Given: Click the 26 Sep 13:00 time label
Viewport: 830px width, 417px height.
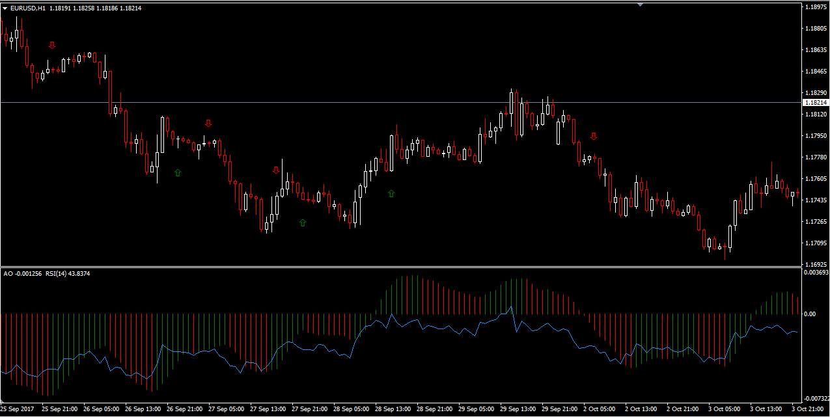Looking at the screenshot, I should pos(143,409).
